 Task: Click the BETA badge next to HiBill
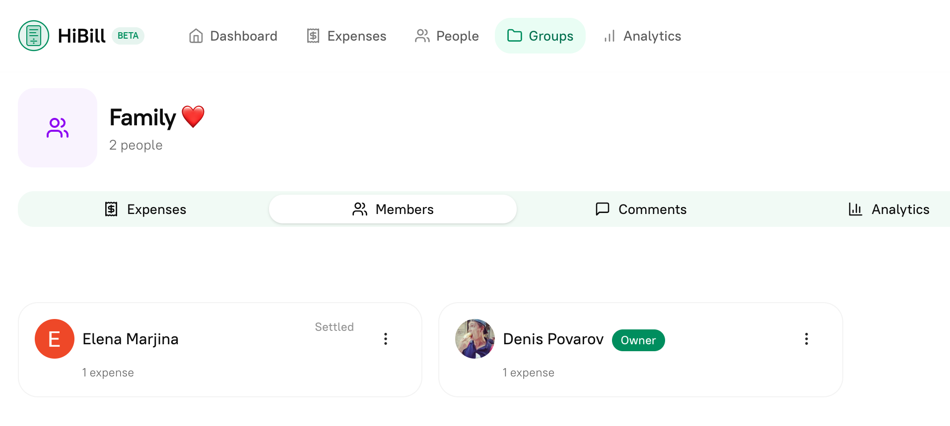pyautogui.click(x=128, y=36)
